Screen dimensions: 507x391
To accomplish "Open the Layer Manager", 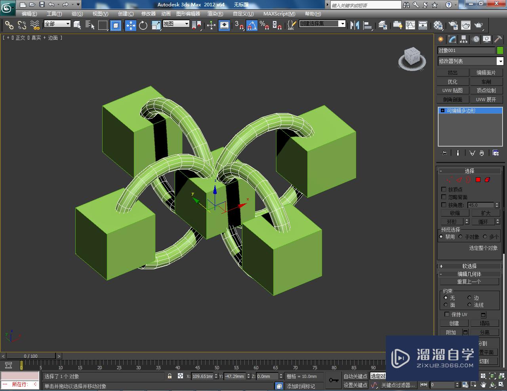I will (383, 25).
